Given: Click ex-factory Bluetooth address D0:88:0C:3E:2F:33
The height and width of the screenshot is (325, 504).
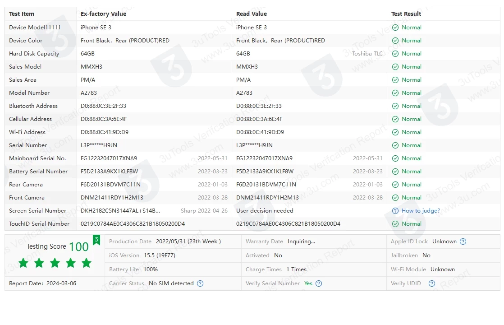Looking at the screenshot, I should (x=104, y=106).
